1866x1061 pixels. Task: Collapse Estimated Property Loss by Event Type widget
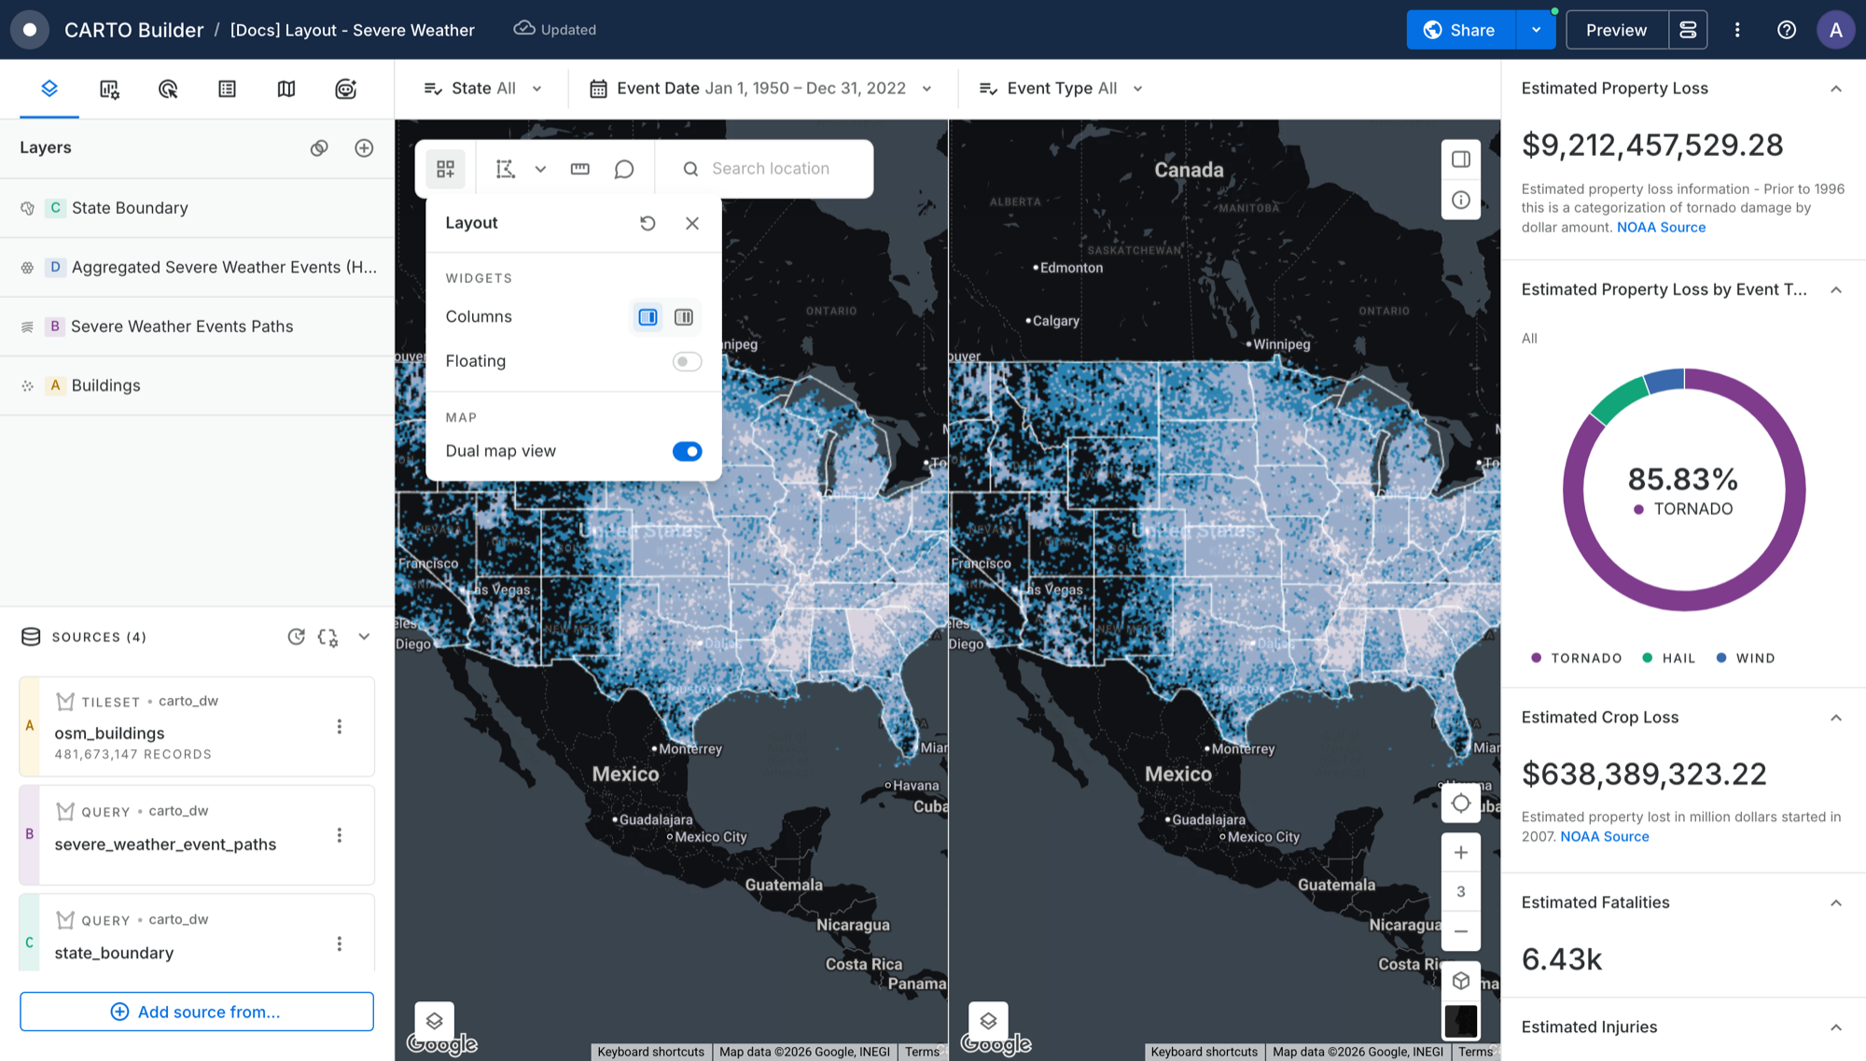(x=1835, y=290)
